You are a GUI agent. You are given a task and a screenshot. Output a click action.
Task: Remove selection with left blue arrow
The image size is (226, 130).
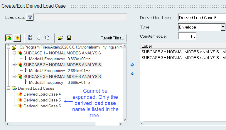point(132,74)
